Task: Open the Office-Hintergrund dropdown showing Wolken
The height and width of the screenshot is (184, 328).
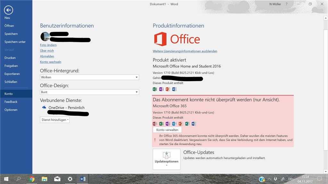Action: (90, 77)
